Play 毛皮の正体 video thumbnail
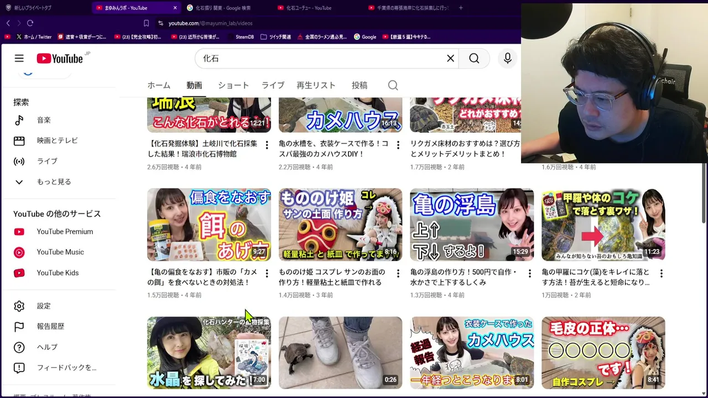 603,353
